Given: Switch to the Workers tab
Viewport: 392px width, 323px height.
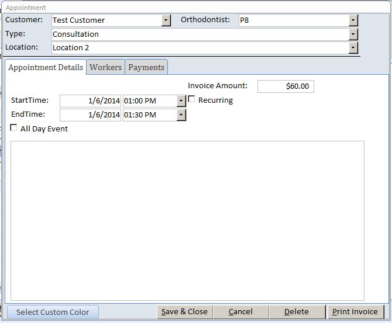Looking at the screenshot, I should 105,67.
